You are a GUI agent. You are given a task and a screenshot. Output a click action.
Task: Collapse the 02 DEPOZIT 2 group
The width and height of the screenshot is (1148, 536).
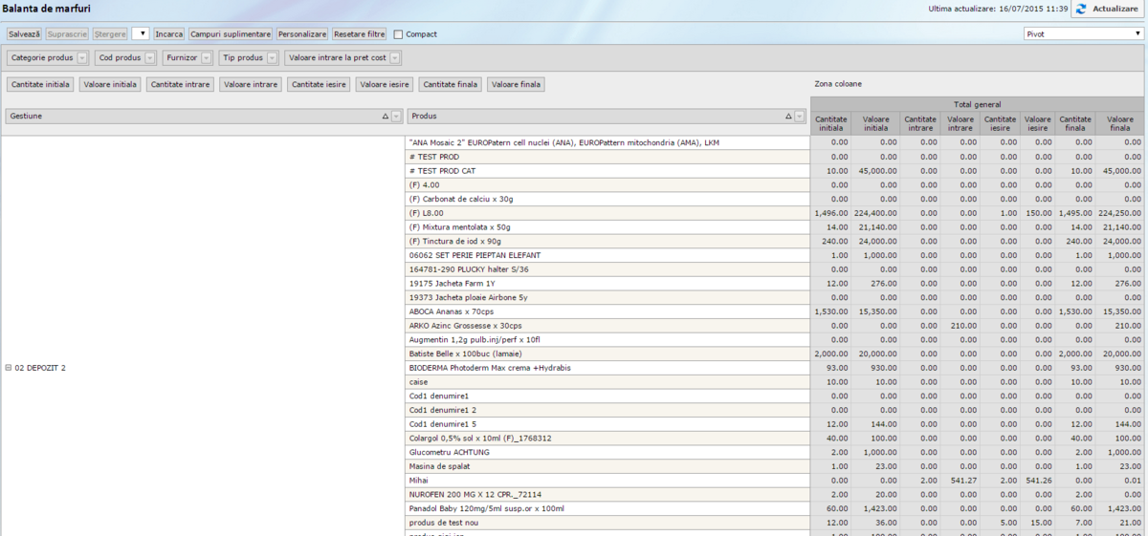tap(9, 368)
